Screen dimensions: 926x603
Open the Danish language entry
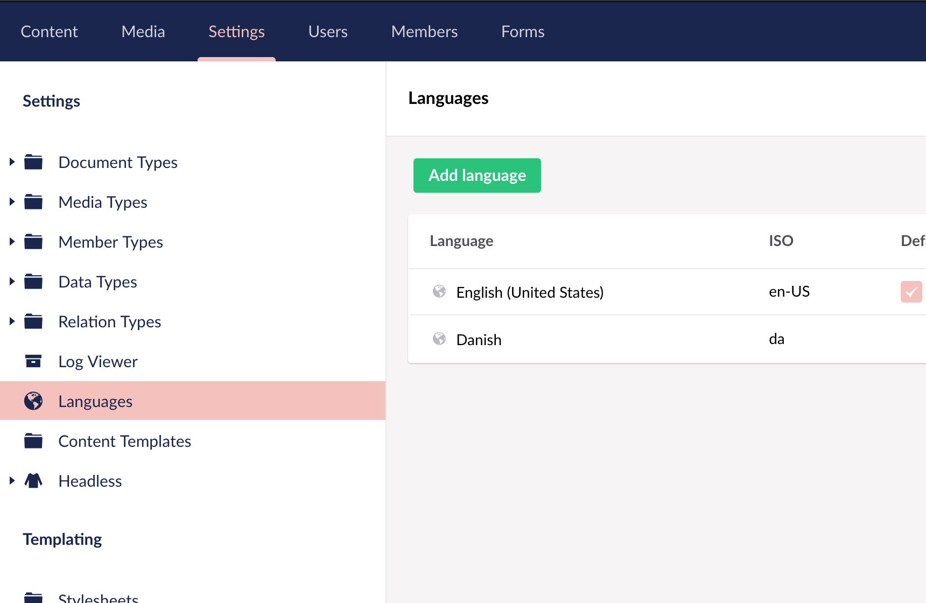[479, 339]
